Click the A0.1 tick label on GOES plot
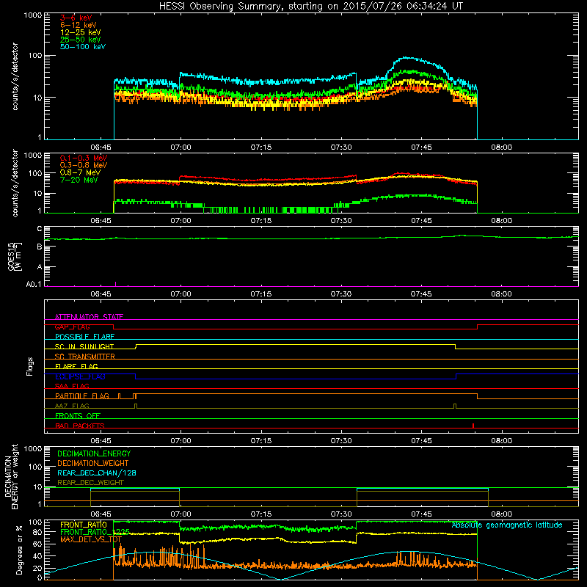Screen dimensions: 587x587 tap(34, 285)
